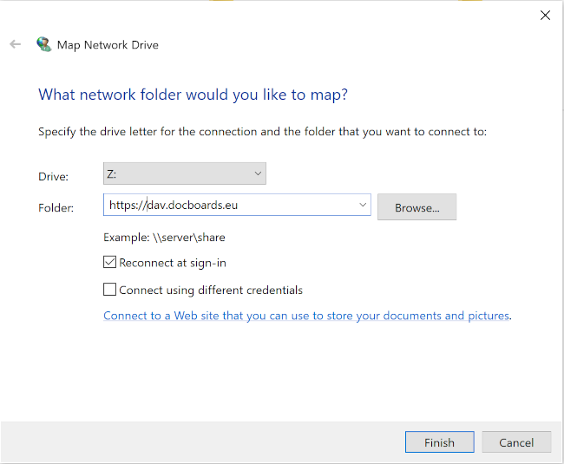The height and width of the screenshot is (464, 564).
Task: Close the Map Network Drive dialog
Action: click(x=545, y=15)
